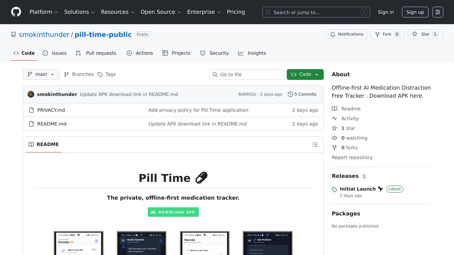Select the README tab
454x255 pixels.
[44, 144]
